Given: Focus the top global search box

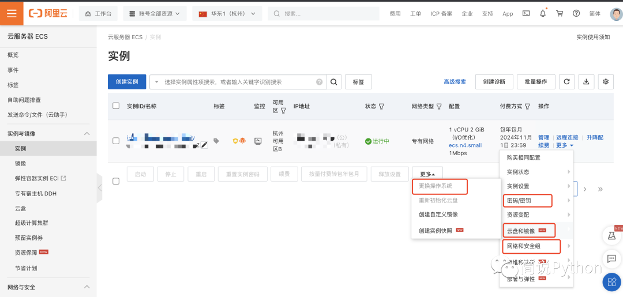Looking at the screenshot, I should (324, 13).
